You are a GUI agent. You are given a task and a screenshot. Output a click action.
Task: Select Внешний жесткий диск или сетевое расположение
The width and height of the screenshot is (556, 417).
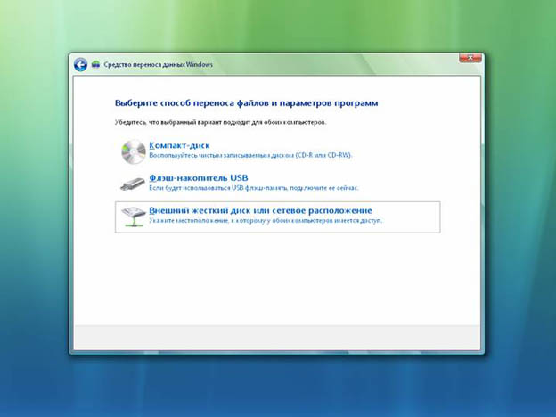pos(278,217)
